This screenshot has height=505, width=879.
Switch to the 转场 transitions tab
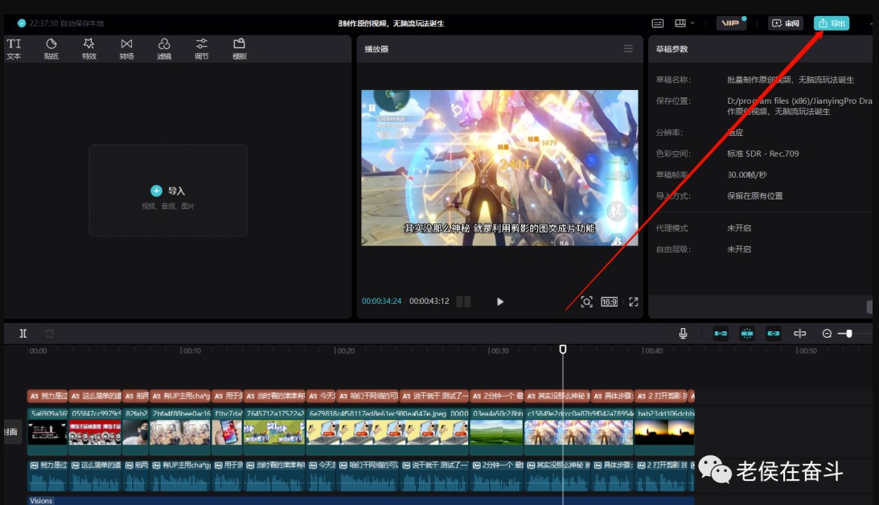click(126, 48)
